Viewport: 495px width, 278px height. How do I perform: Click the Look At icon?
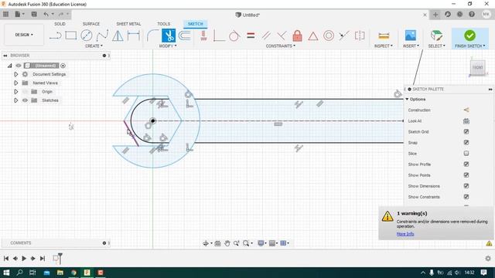[466, 121]
